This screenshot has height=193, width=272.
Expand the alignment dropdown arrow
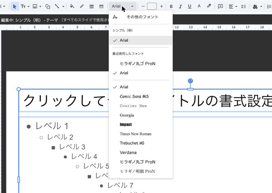pyautogui.click(x=236, y=6)
